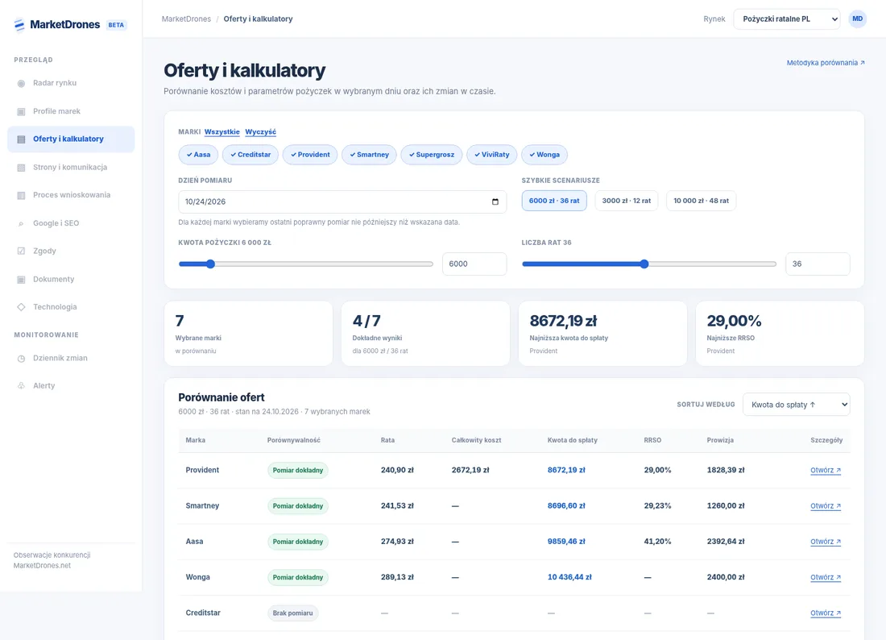Image resolution: width=886 pixels, height=640 pixels.
Task: Click the Dokumenty sidebar icon
Action: (x=21, y=279)
